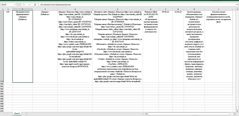The height and width of the screenshot is (116, 239).
Task: Click formula bar text Экстремистское формирование
Action: (56, 5)
